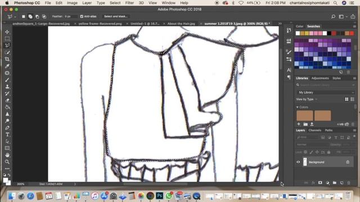Select the Pen tool
Image resolution: width=360 pixels, height=202 pixels.
pos(7,127)
